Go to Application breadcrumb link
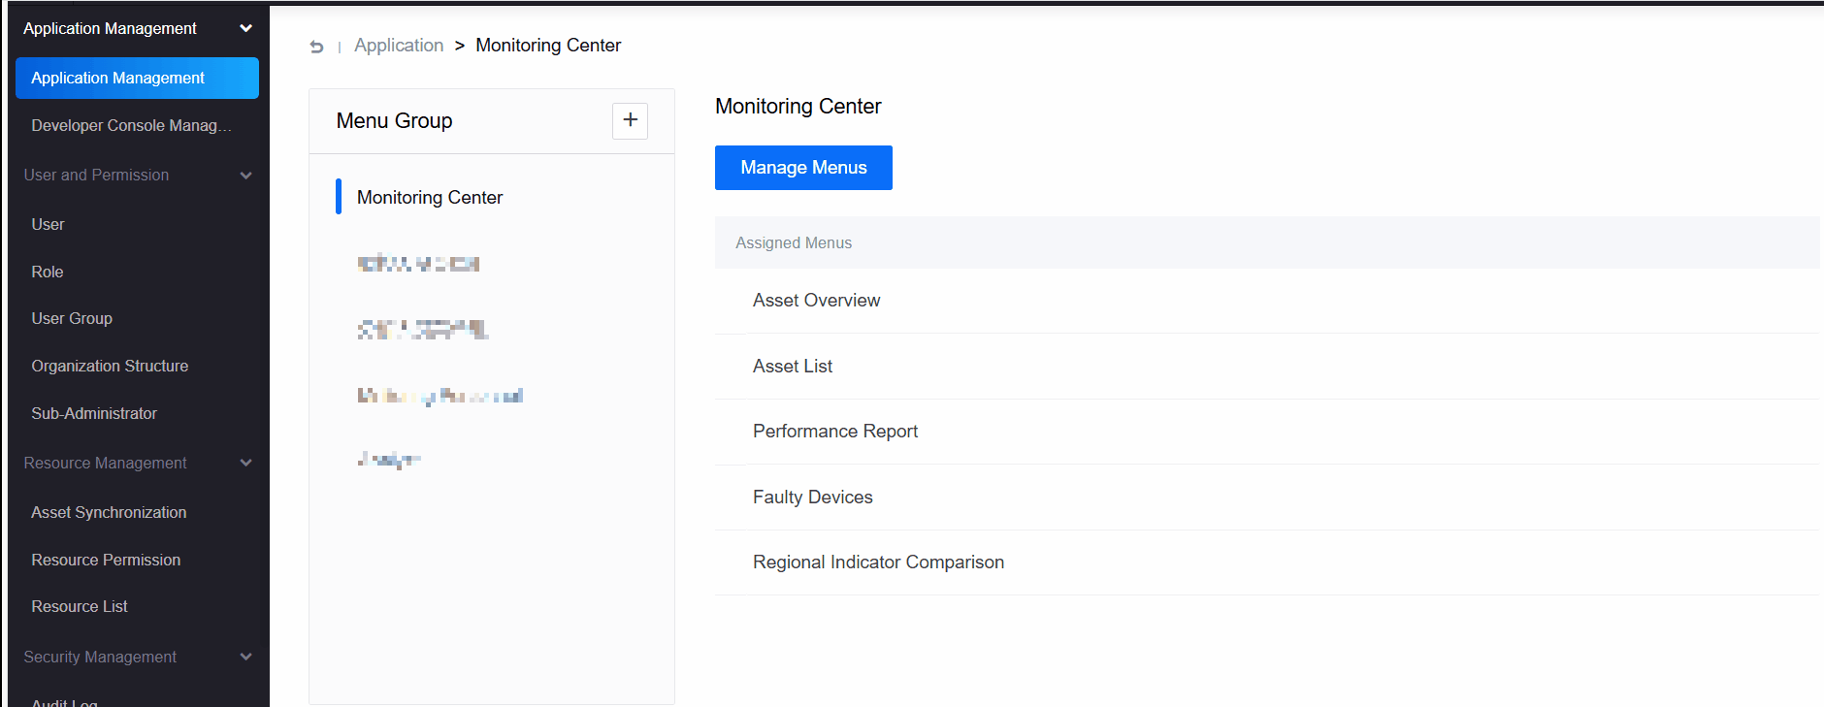This screenshot has height=707, width=1824. (398, 46)
